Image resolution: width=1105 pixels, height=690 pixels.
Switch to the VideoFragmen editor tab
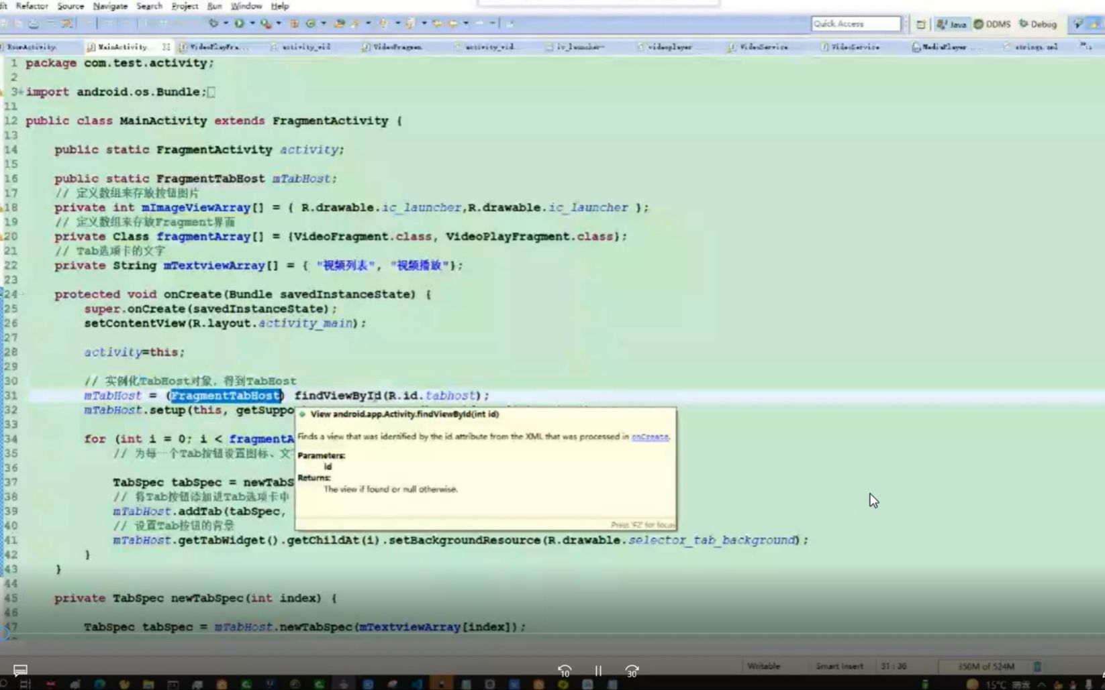click(391, 47)
